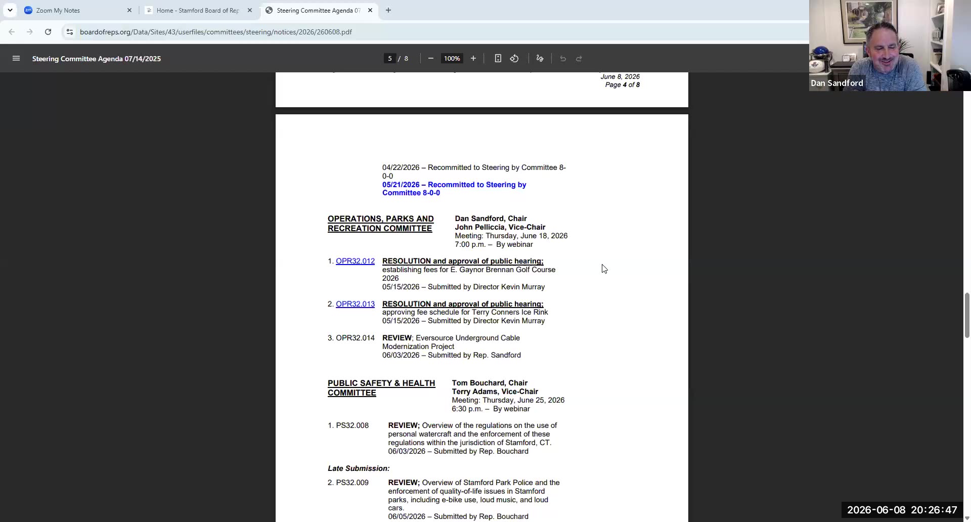Edit the current page number field
The width and height of the screenshot is (971, 522).
click(x=389, y=59)
